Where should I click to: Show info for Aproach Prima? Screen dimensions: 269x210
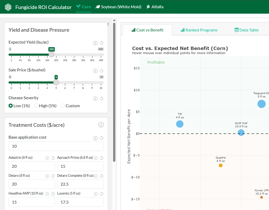pyautogui.click(x=96, y=158)
